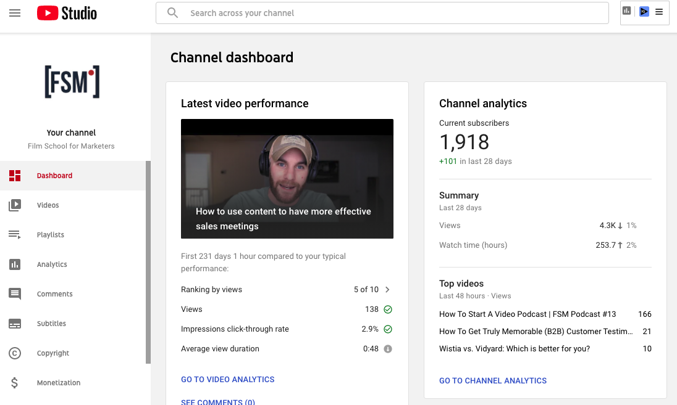Open Wistia vs. Vidyard video
This screenshot has width=677, height=405.
click(x=514, y=348)
